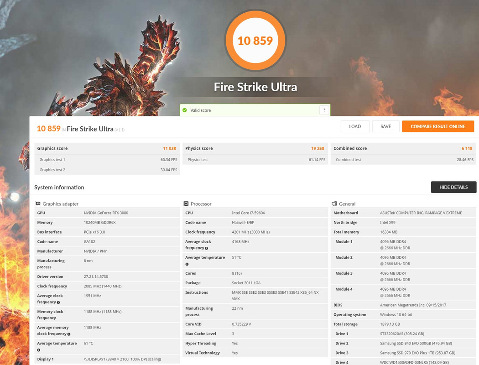Click the SAVE button

click(385, 126)
